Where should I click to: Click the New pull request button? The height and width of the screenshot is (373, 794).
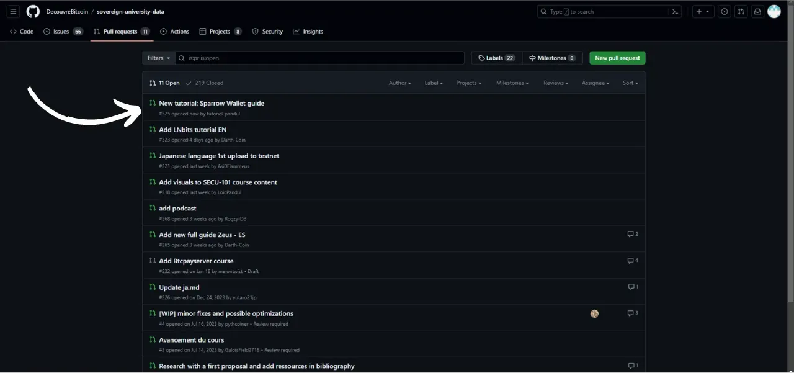(617, 58)
